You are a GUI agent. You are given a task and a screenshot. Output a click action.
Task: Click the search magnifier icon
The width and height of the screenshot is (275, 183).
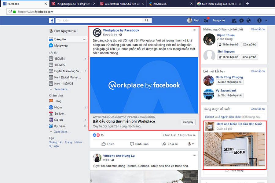coord(147,20)
